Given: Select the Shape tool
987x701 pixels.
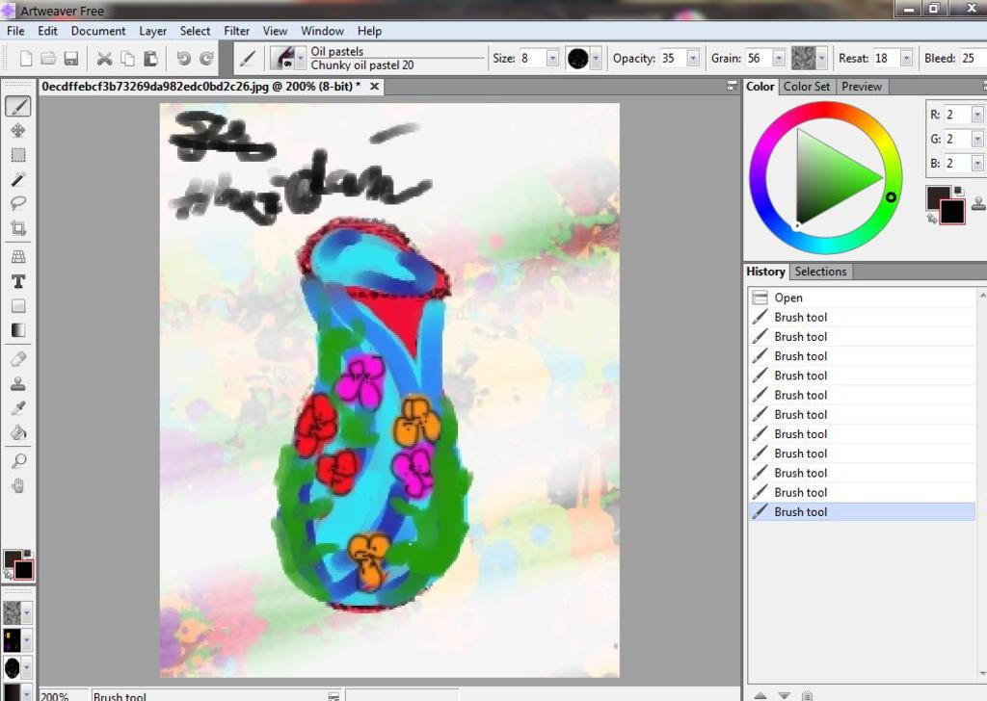Looking at the screenshot, I should (18, 305).
